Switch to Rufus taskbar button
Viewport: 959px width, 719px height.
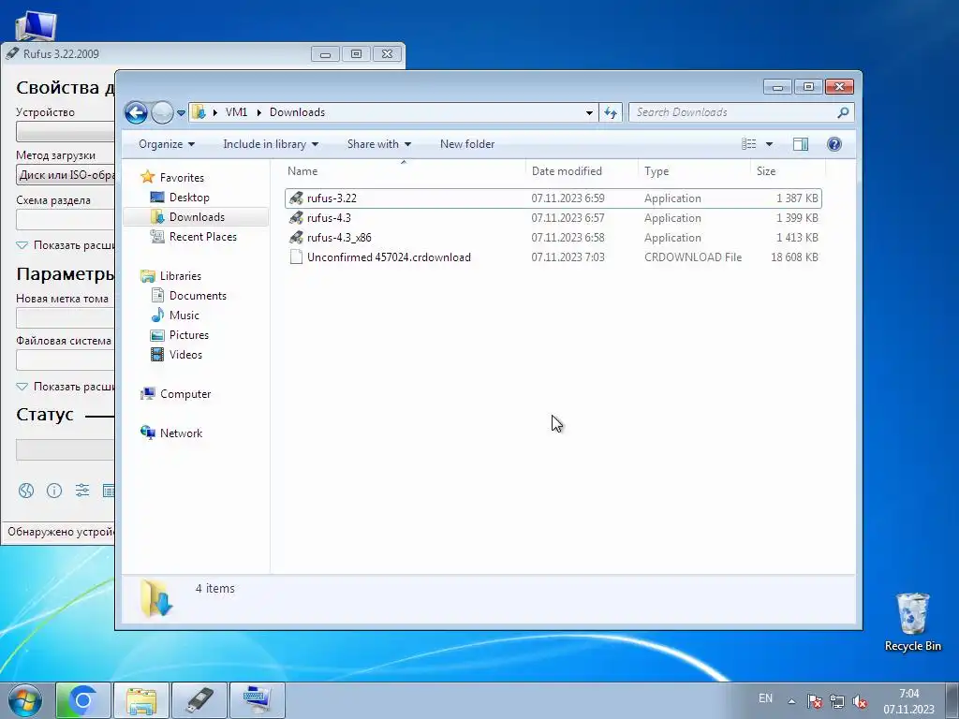[x=199, y=700]
